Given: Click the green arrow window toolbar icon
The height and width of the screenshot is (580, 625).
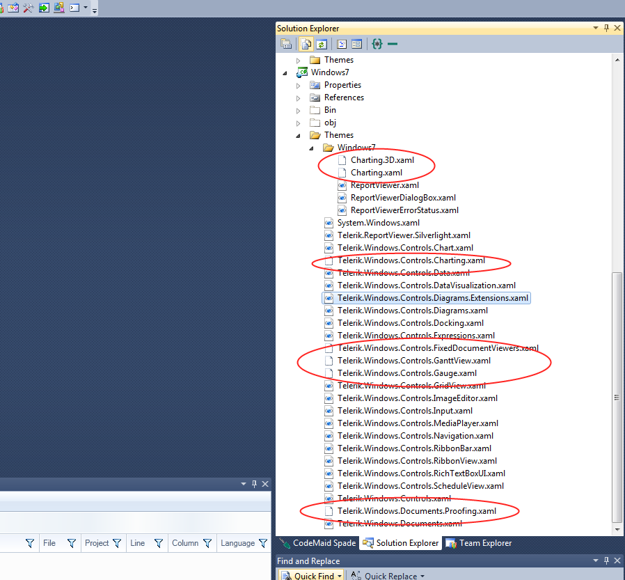Looking at the screenshot, I should click(44, 7).
